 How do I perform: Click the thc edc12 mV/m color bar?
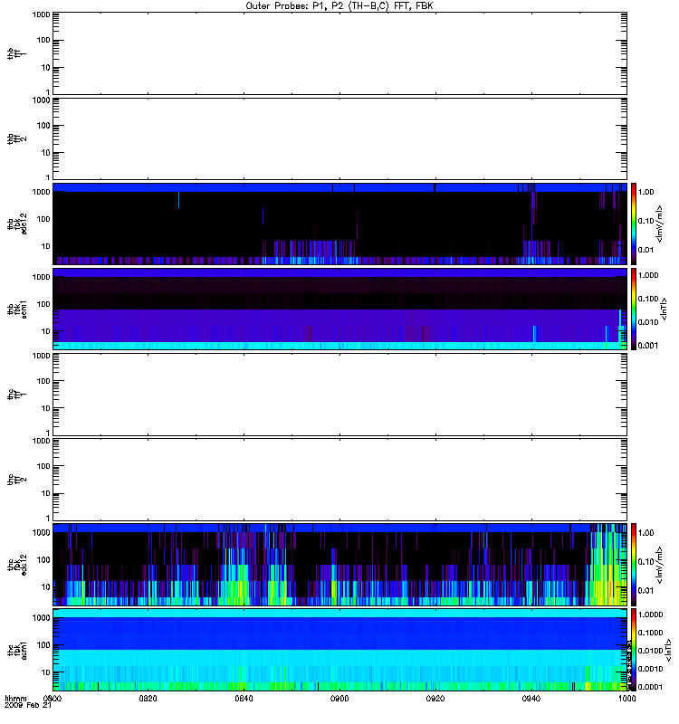635,563
